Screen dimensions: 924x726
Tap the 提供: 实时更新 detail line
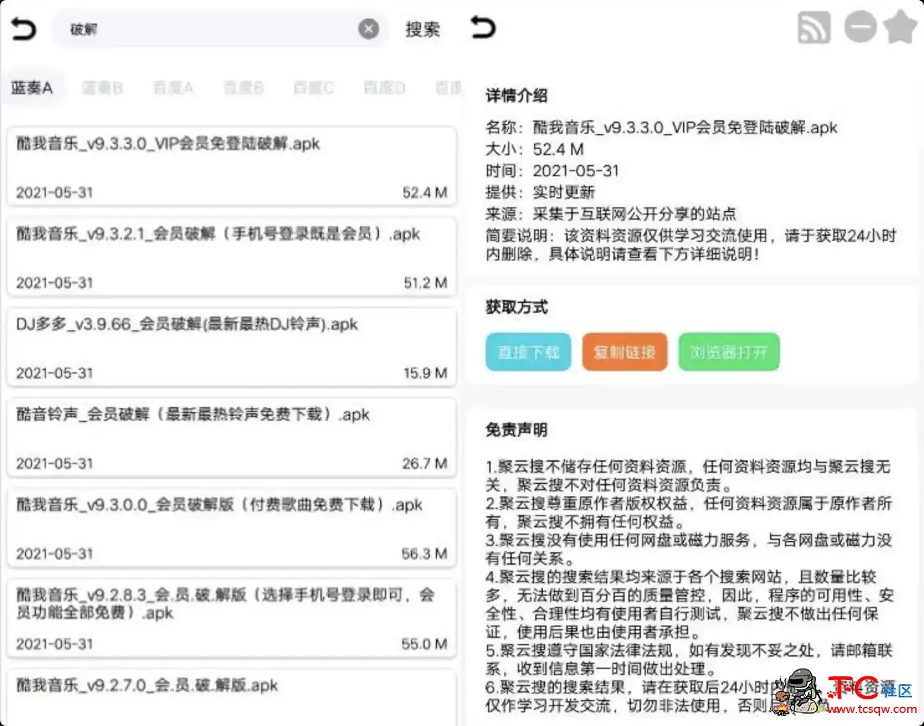pos(540,192)
